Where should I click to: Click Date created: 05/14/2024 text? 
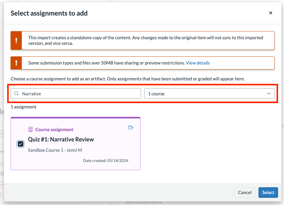(106, 160)
